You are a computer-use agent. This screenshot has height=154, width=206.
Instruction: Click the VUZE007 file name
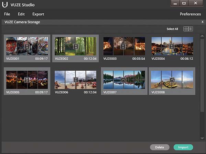[x=110, y=92]
